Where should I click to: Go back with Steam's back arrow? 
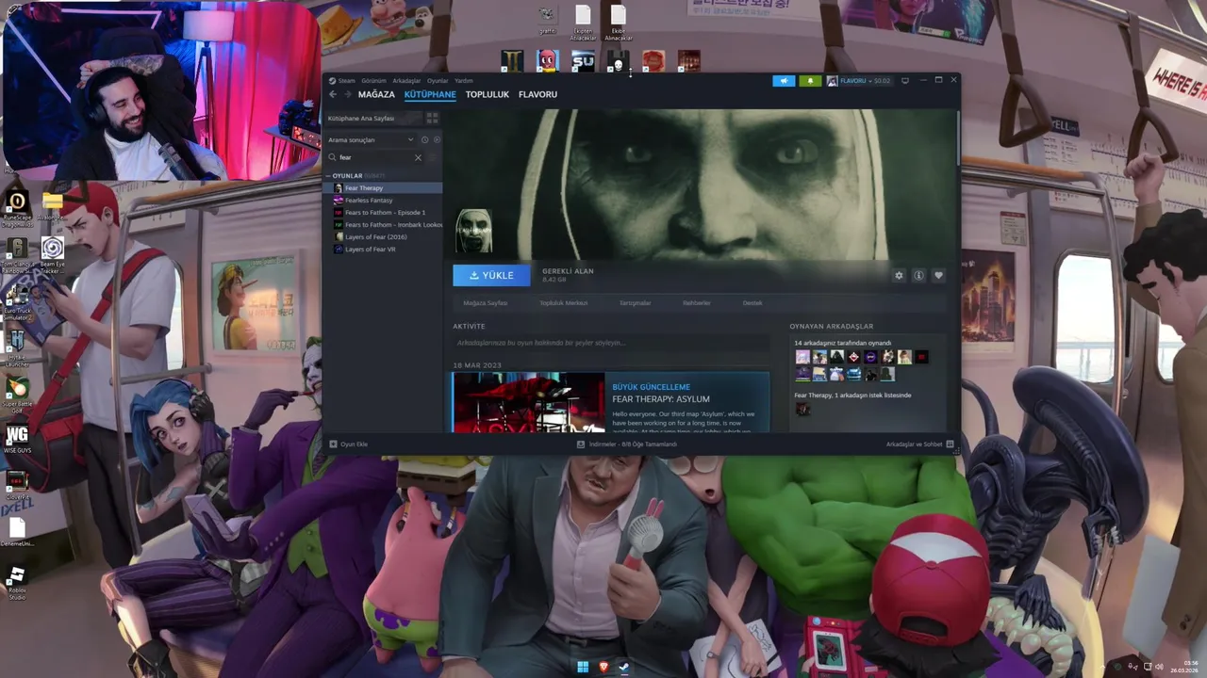[x=333, y=94]
